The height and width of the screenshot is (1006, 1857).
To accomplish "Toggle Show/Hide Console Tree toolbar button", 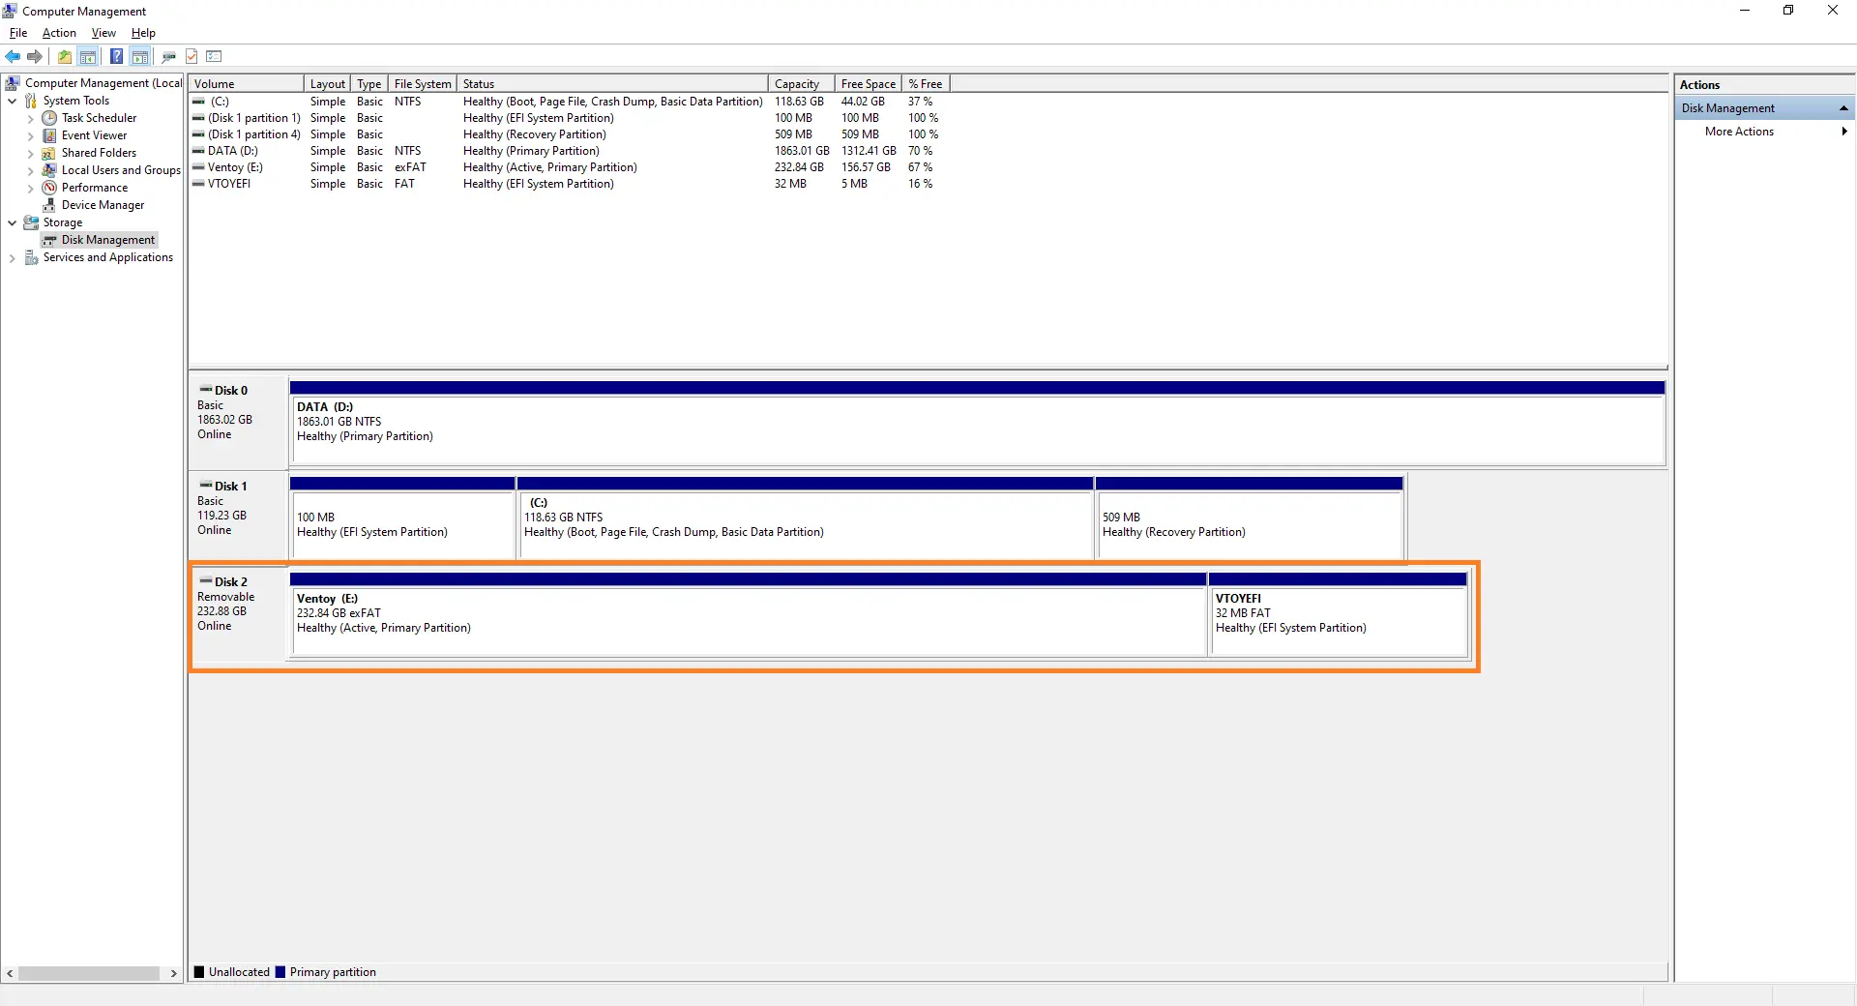I will click(88, 56).
